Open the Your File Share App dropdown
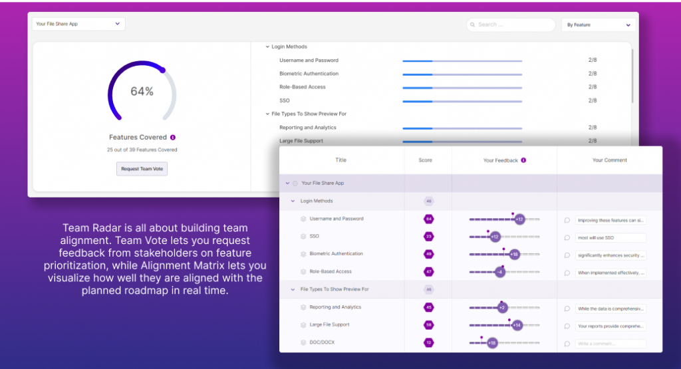The height and width of the screenshot is (369, 681). pyautogui.click(x=78, y=24)
